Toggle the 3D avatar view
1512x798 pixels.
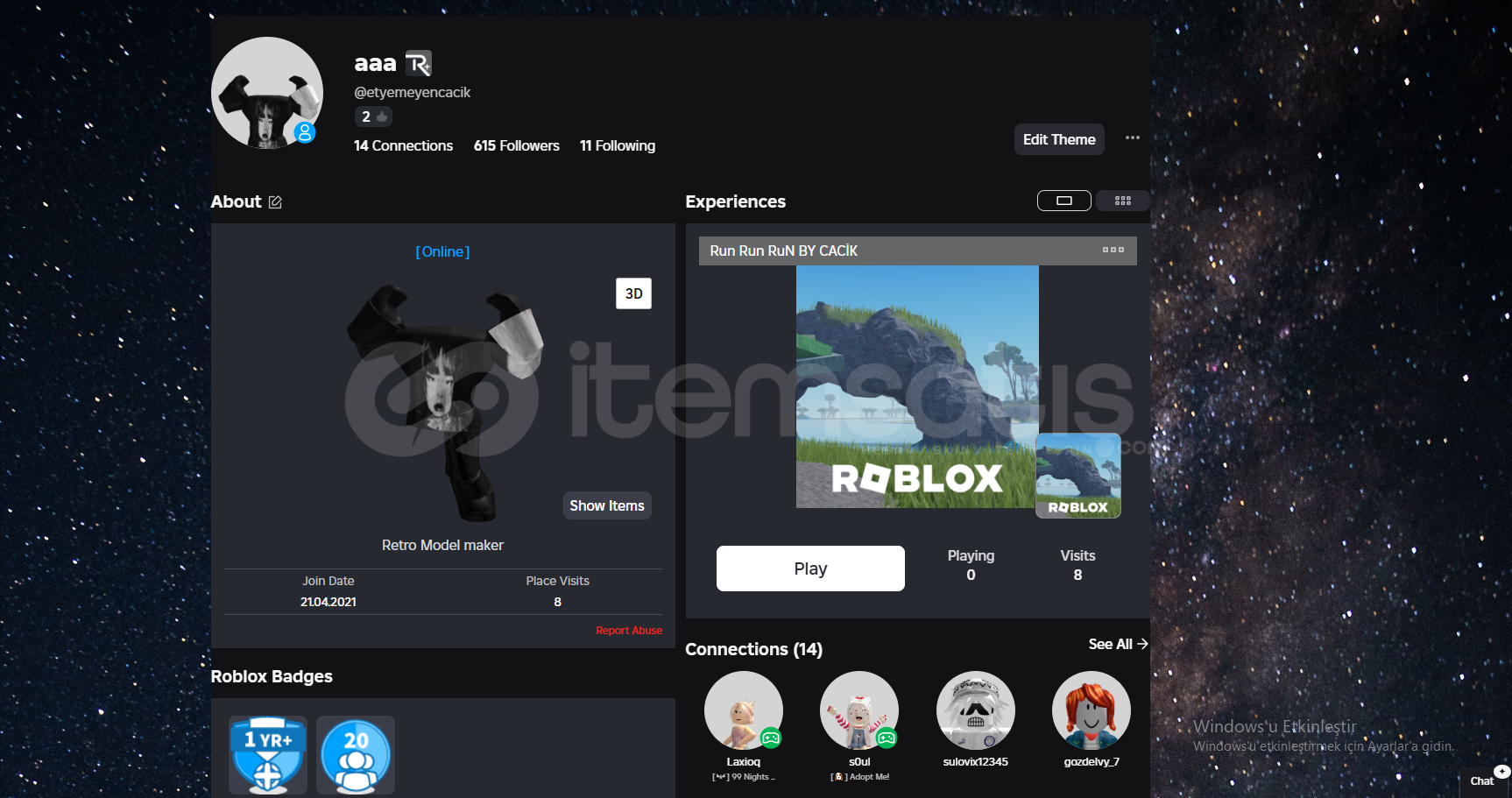633,293
